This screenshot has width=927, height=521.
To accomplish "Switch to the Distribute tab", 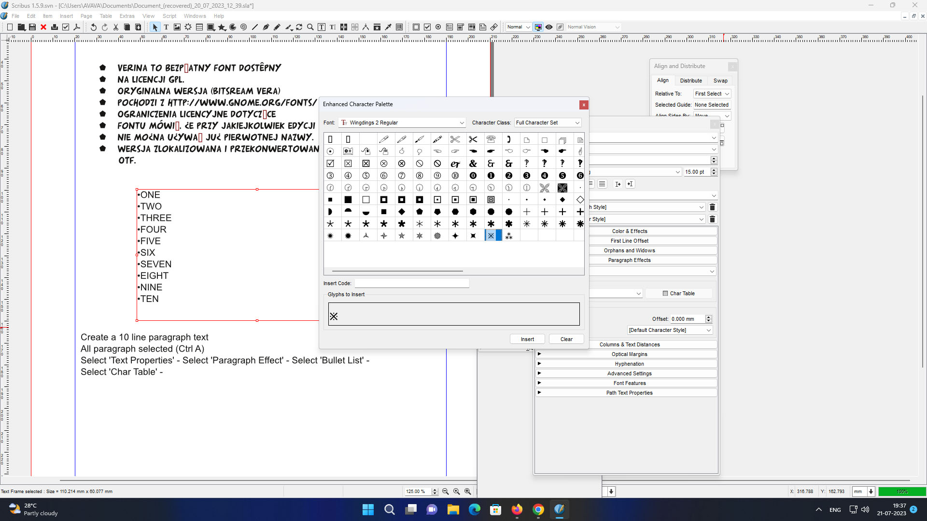I will [691, 81].
